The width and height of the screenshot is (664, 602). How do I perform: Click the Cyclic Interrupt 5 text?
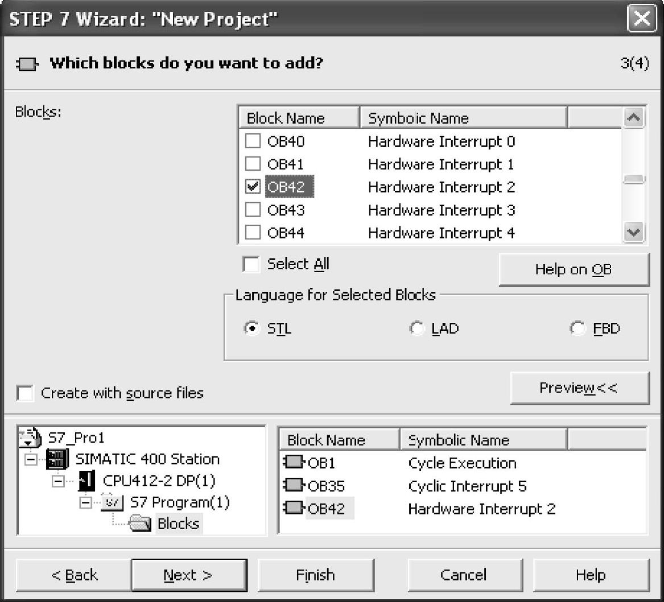click(x=468, y=486)
